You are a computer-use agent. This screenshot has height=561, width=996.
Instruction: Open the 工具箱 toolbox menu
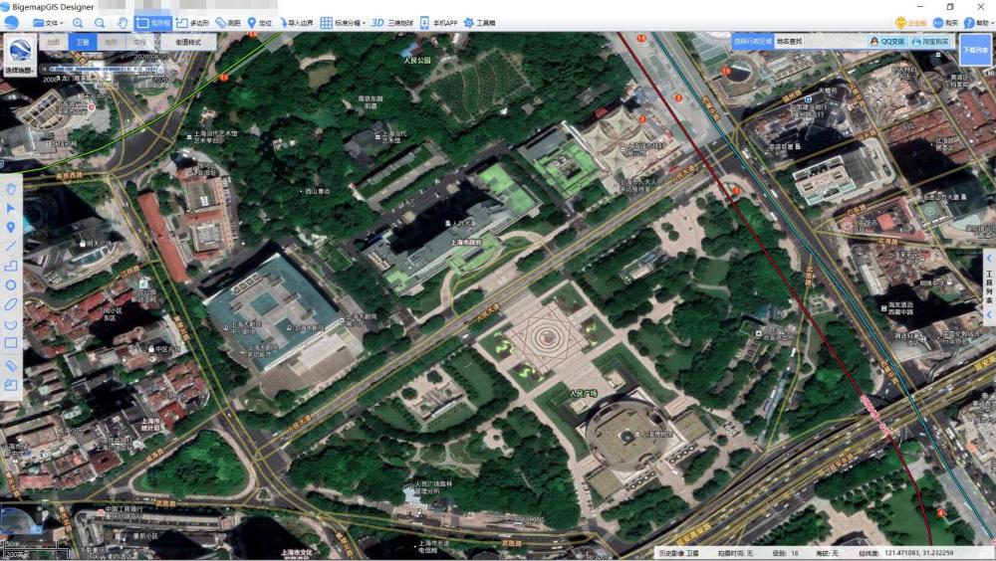coord(480,23)
